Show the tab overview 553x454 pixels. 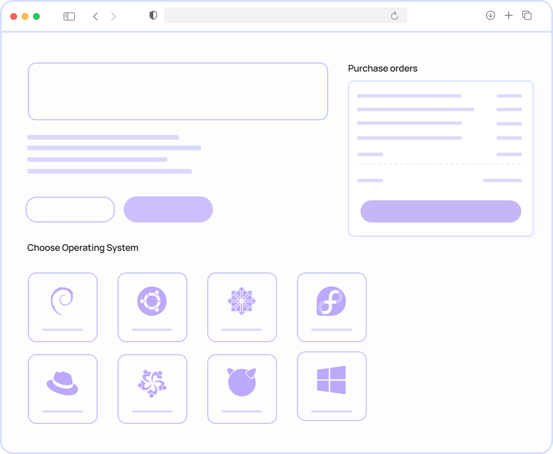point(527,16)
